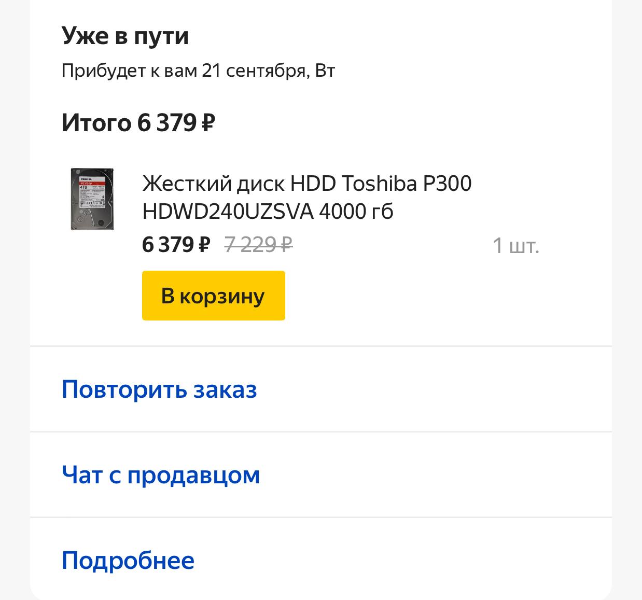Click the current price 6 379 ₽
The height and width of the screenshot is (600, 642).
click(176, 244)
